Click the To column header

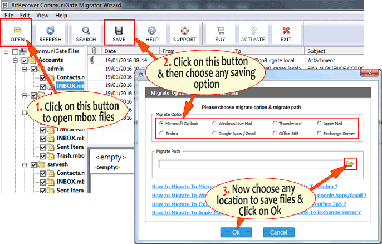click(x=268, y=51)
